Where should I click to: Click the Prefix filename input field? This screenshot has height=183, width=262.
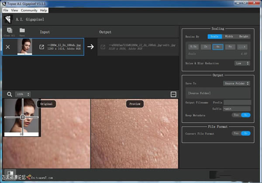[x=237, y=102]
